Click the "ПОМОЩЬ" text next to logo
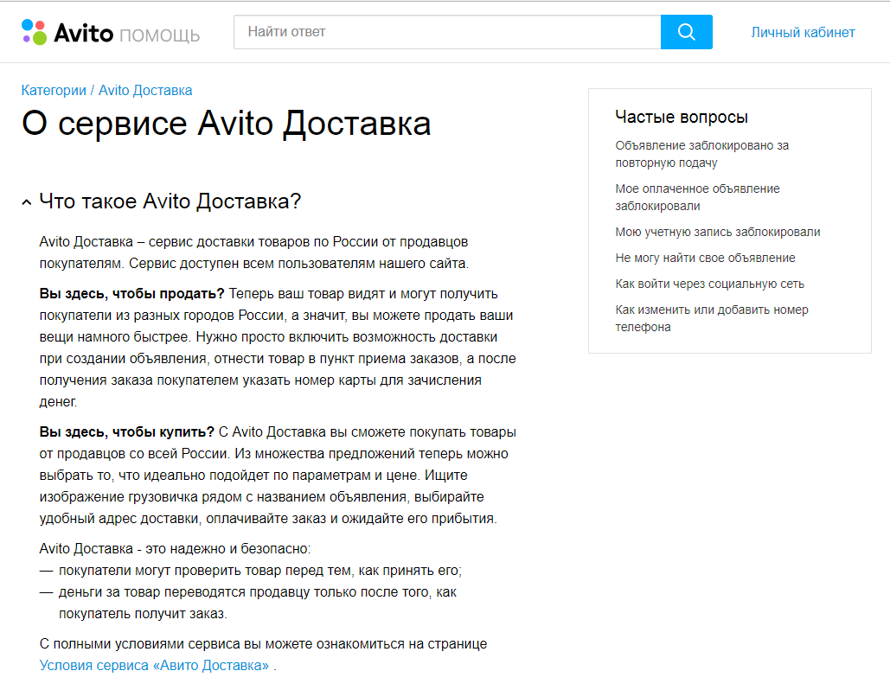The image size is (890, 690). pyautogui.click(x=159, y=35)
